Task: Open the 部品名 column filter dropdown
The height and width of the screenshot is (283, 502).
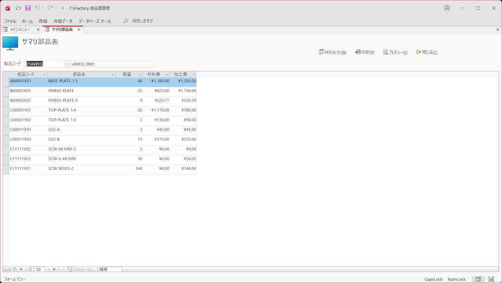Action: [x=113, y=75]
